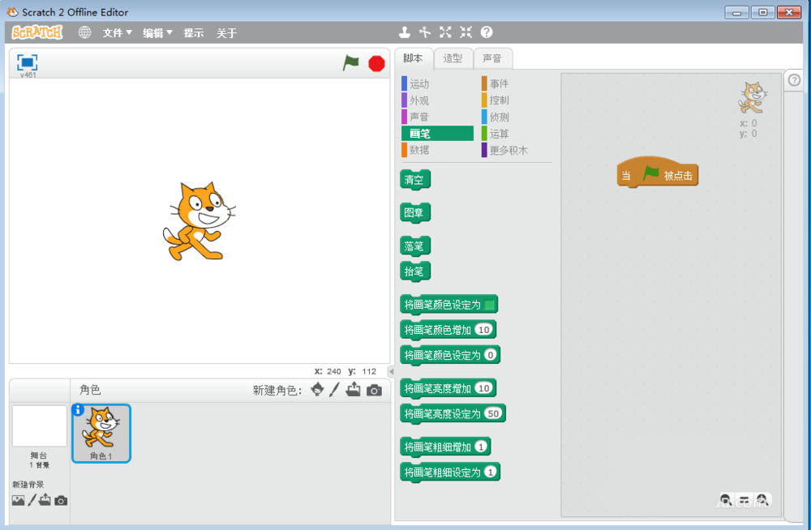This screenshot has height=530, width=811.
Task: Switch stage to full screen mode
Action: coord(27,62)
